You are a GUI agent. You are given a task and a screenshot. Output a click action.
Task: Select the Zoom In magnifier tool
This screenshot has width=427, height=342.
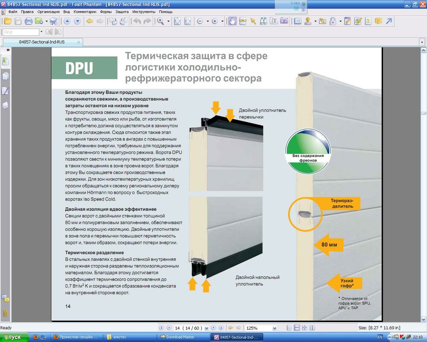[161, 21]
